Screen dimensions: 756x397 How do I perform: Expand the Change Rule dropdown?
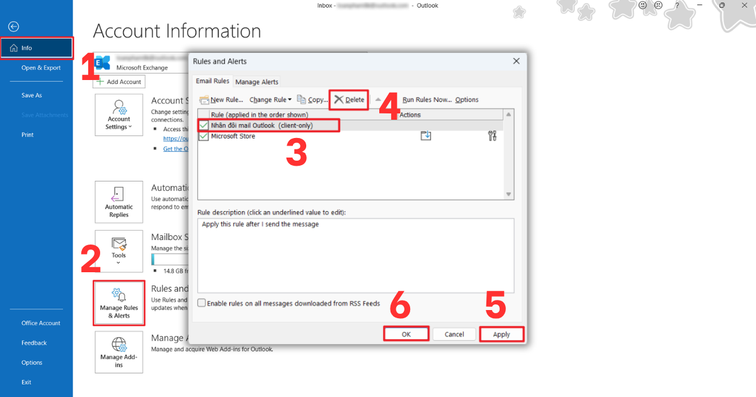[271, 100]
